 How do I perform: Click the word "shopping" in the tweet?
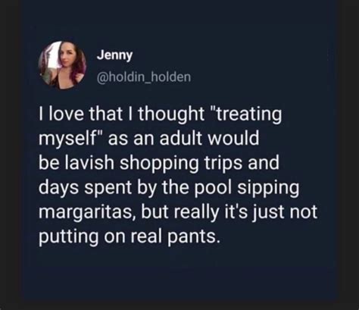tap(159, 164)
